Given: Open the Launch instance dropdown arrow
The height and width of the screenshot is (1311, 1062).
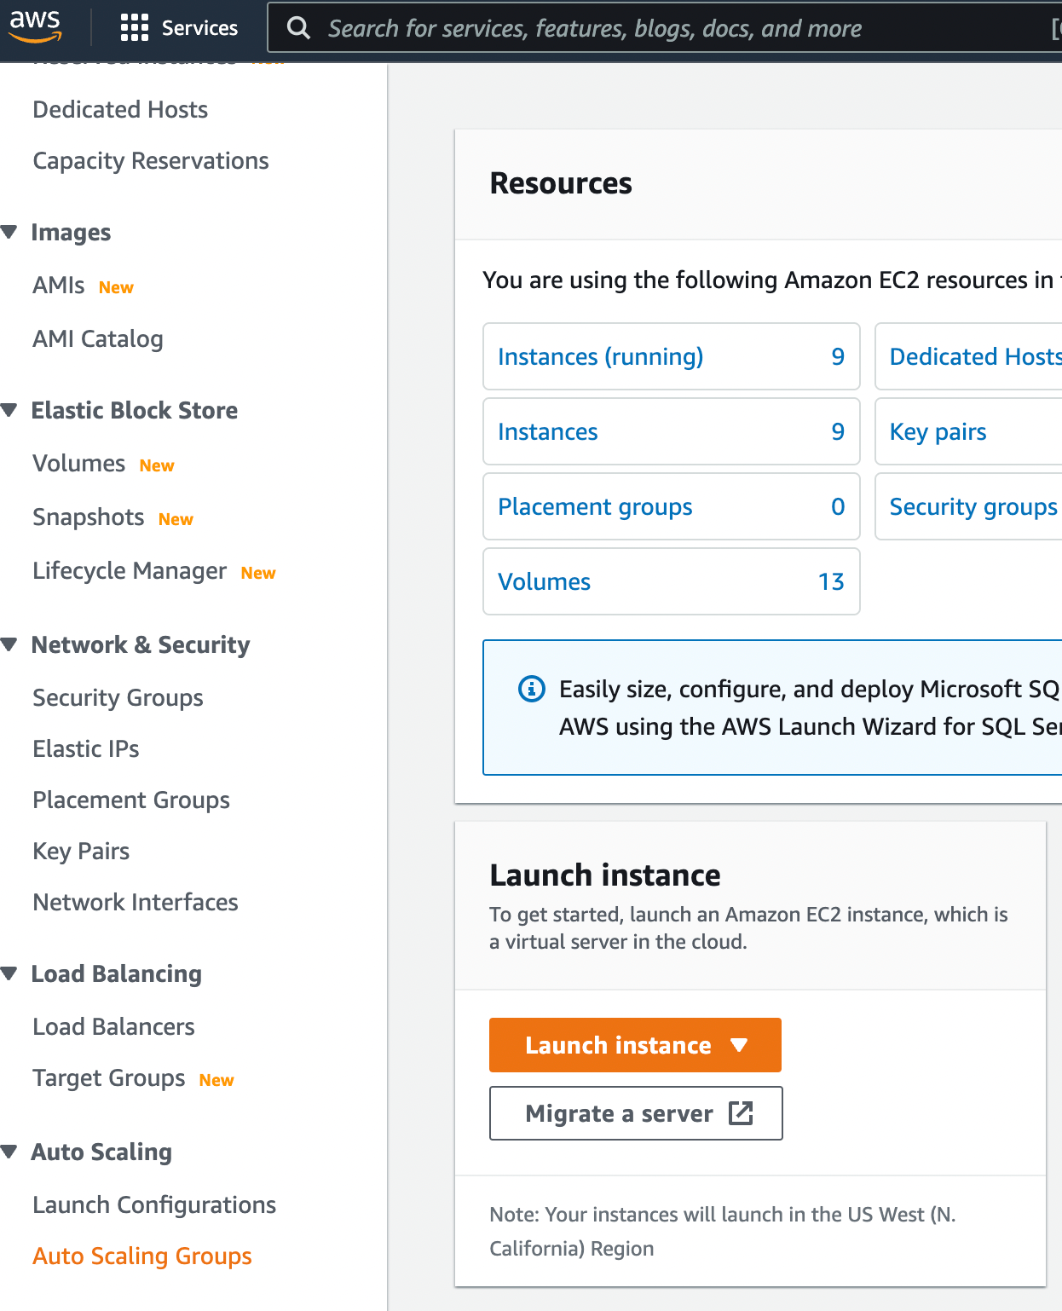Looking at the screenshot, I should (739, 1045).
